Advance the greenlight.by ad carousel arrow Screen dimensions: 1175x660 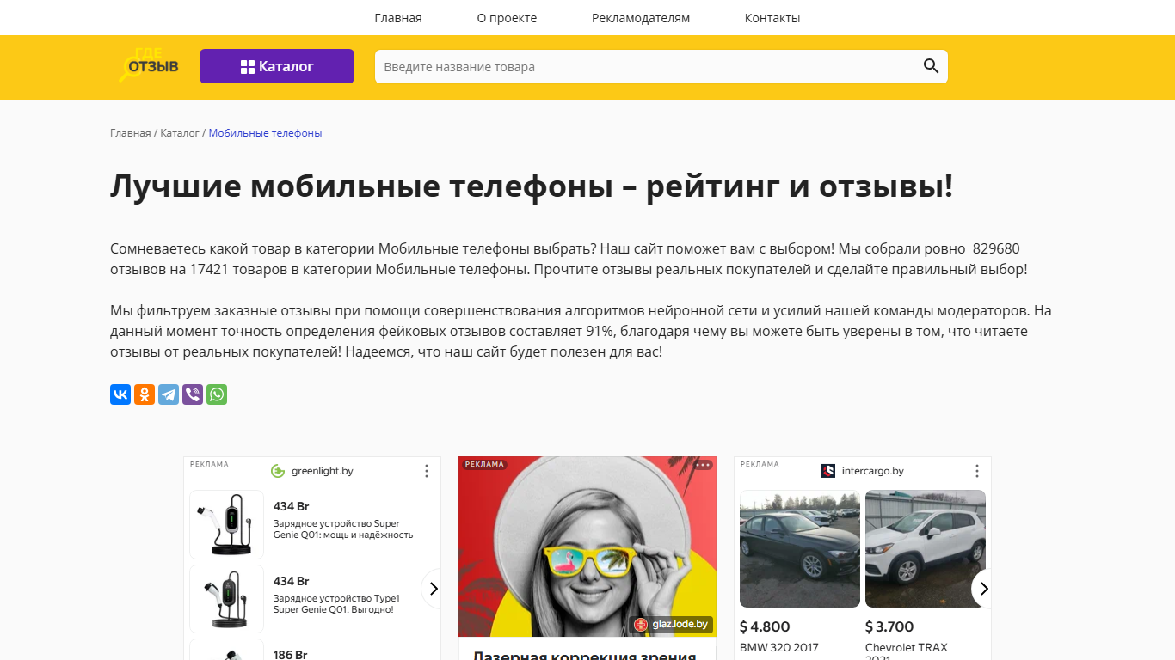click(x=433, y=589)
